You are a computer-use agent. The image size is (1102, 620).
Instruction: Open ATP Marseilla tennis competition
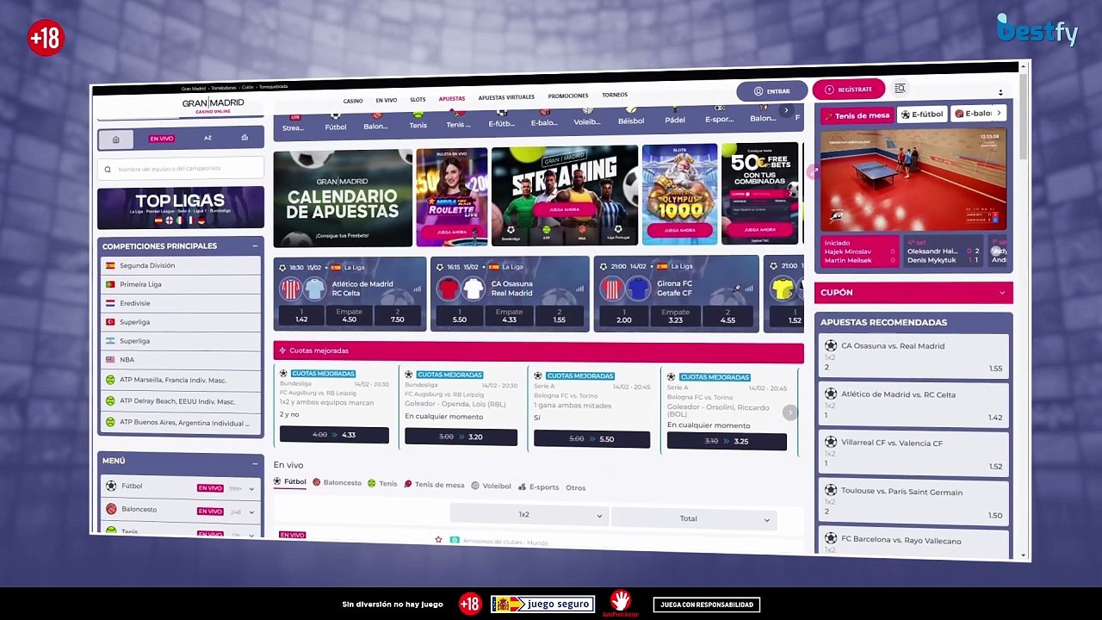[x=181, y=380]
